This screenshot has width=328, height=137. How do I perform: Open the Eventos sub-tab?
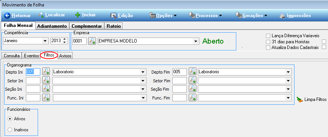pos(31,56)
